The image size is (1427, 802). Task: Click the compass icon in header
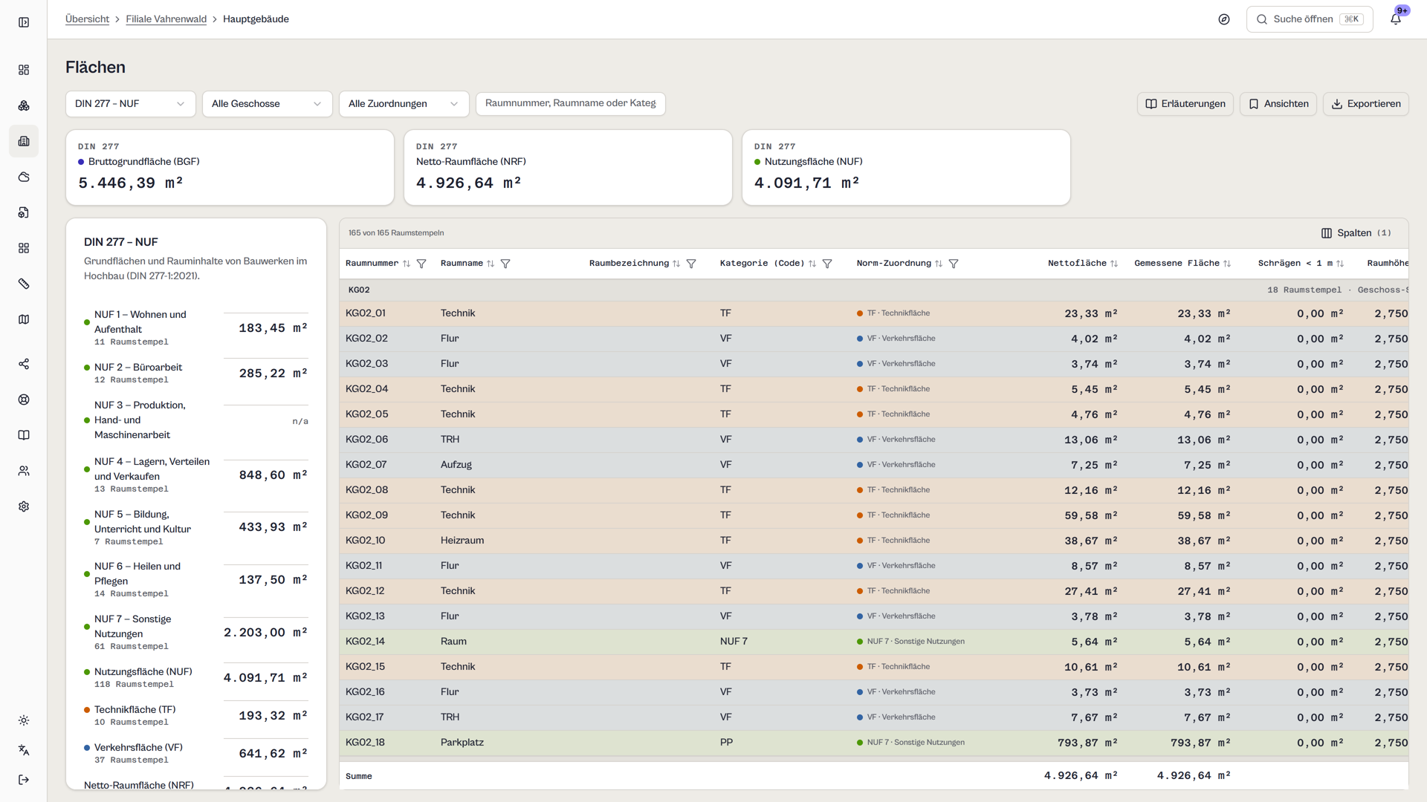click(1224, 19)
